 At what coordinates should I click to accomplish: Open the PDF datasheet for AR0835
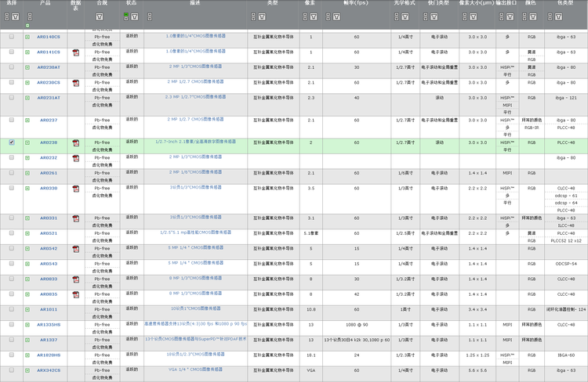(x=76, y=295)
